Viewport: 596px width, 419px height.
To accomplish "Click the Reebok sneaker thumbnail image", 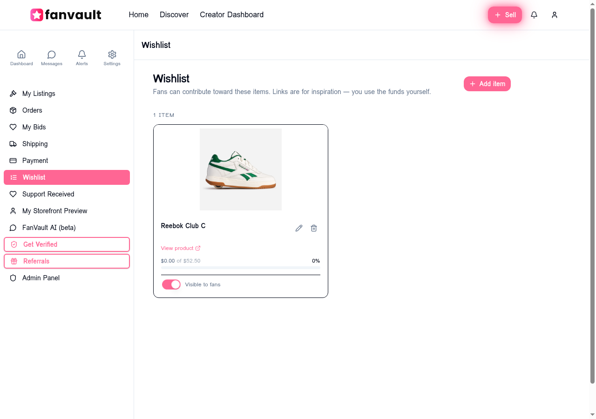I will tap(240, 169).
